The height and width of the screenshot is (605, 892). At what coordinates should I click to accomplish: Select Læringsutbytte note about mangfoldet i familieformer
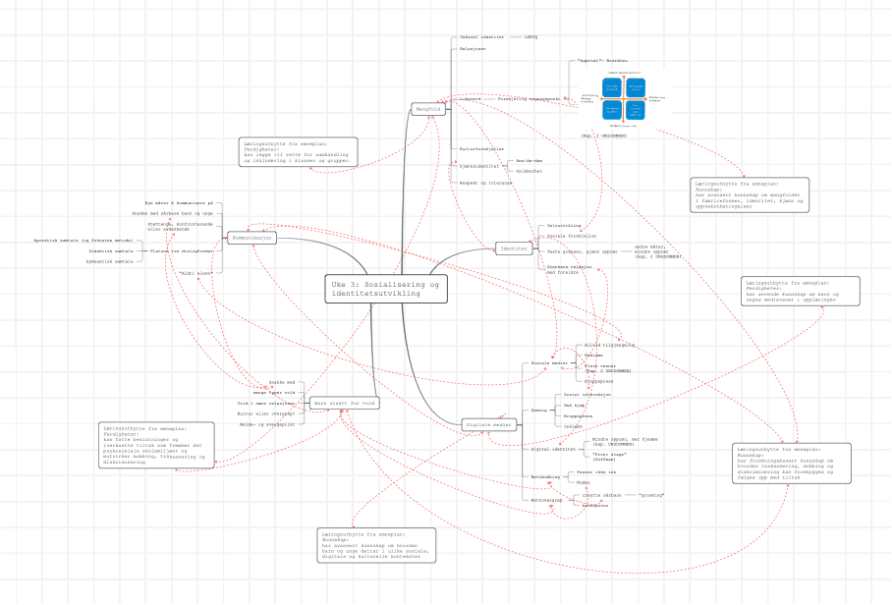click(750, 195)
